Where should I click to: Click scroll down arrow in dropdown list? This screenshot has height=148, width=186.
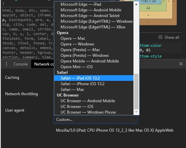tap(136, 112)
